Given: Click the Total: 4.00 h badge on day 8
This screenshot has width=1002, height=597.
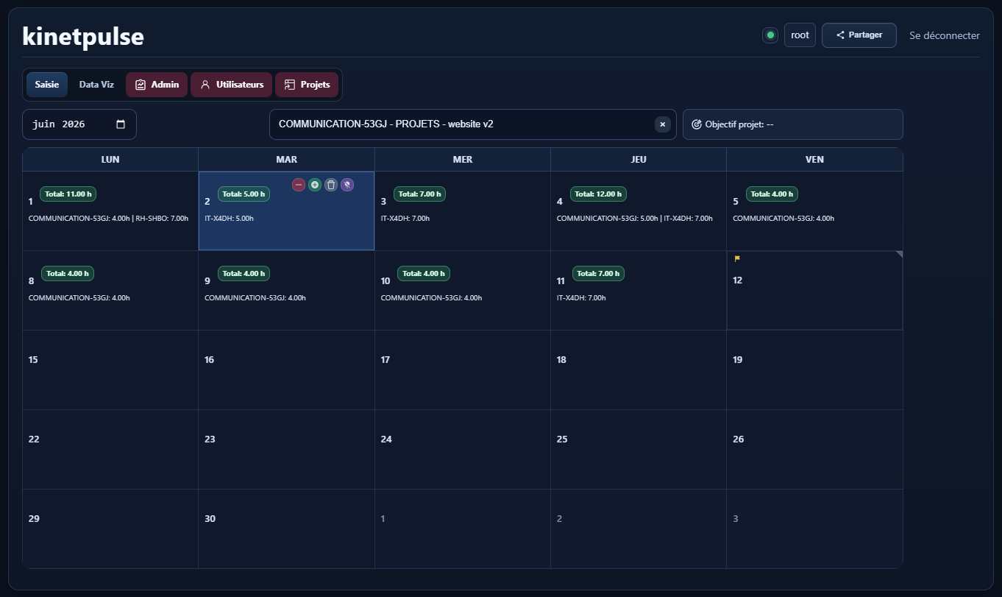Looking at the screenshot, I should tap(68, 273).
